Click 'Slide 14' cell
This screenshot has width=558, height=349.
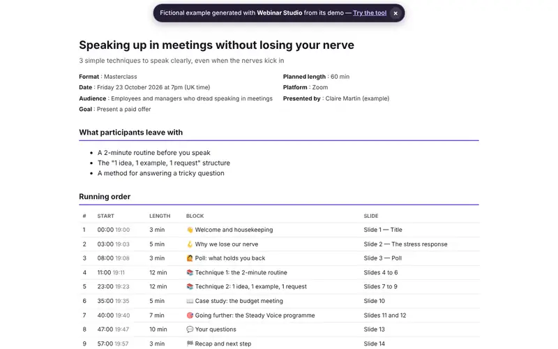(375, 343)
